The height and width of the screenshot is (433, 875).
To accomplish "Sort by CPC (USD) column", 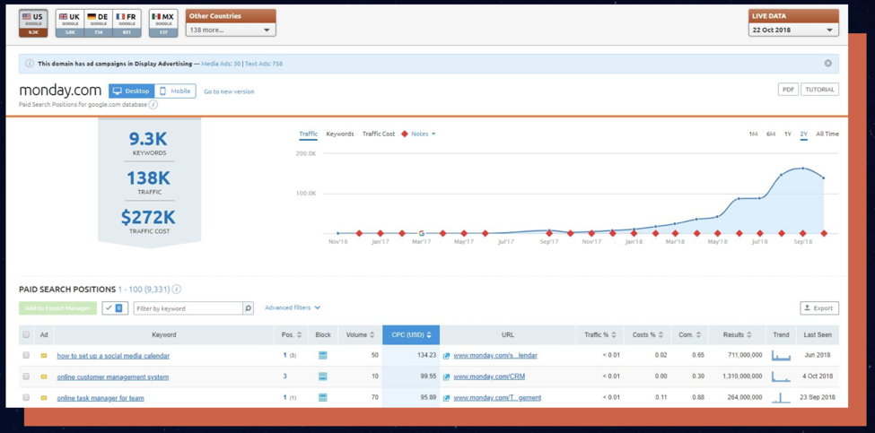I will pos(411,335).
